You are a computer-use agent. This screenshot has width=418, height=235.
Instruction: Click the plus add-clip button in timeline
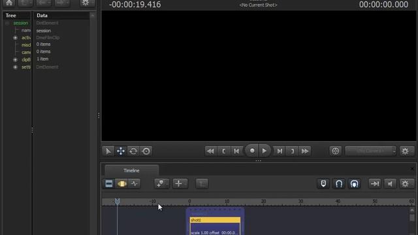point(180,183)
